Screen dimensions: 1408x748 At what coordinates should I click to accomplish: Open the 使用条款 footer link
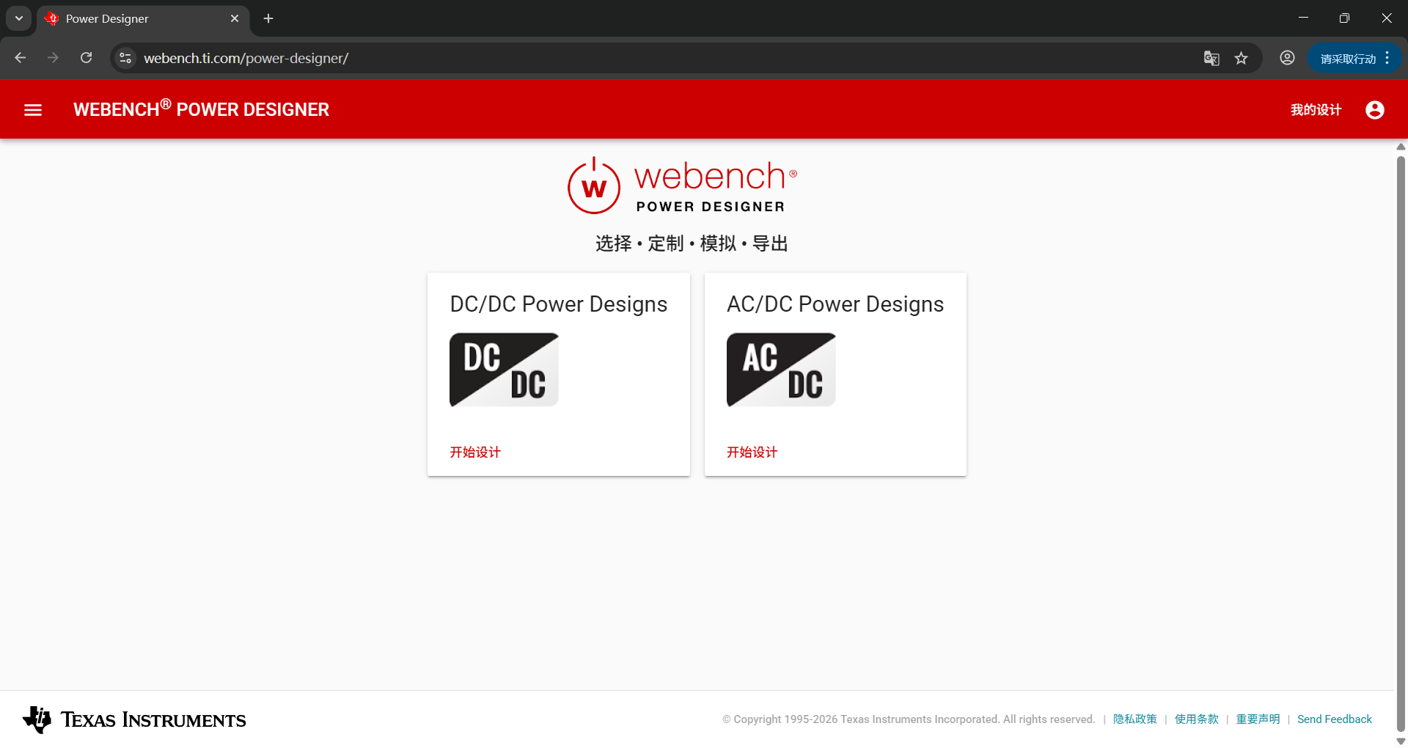click(x=1196, y=719)
